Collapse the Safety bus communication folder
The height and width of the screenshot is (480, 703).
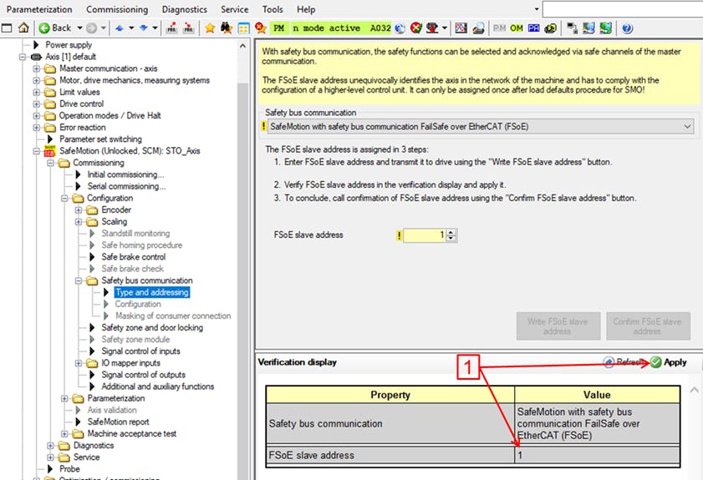pyautogui.click(x=79, y=280)
